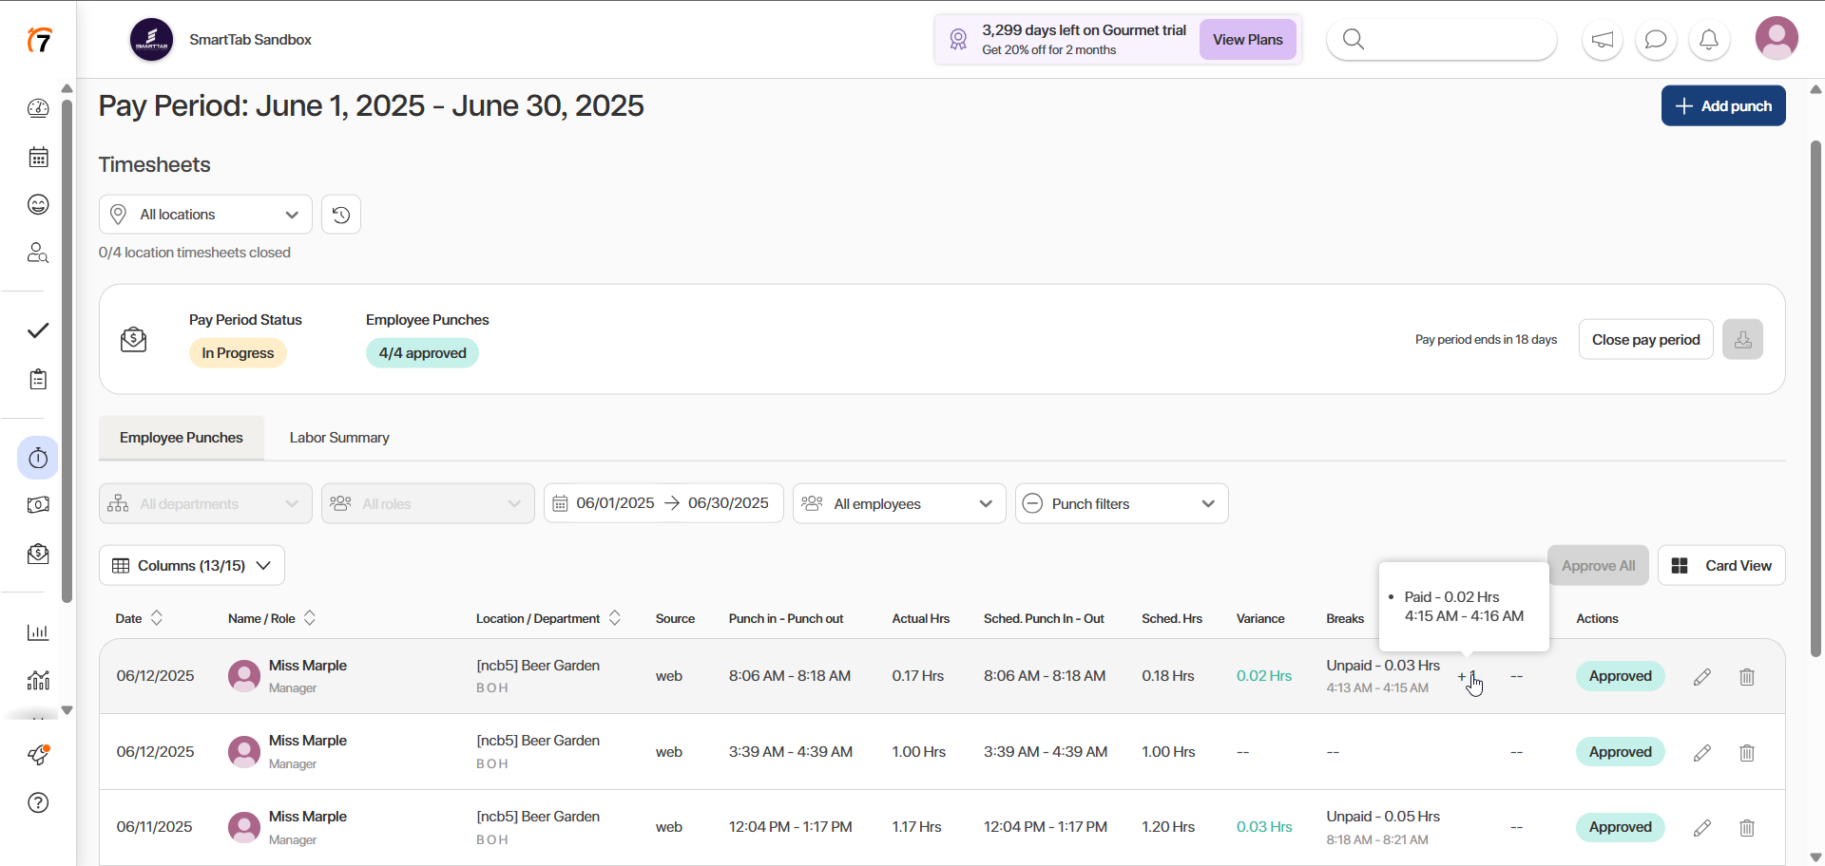Toggle sort on Location / Department column
The height and width of the screenshot is (866, 1825).
[615, 618]
